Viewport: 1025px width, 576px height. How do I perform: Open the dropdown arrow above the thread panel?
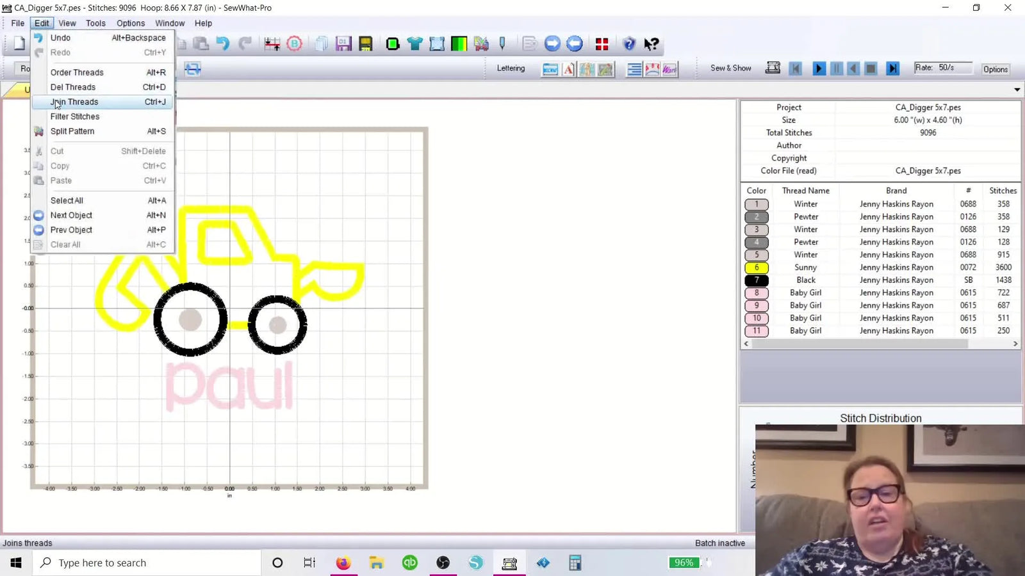(1017, 90)
